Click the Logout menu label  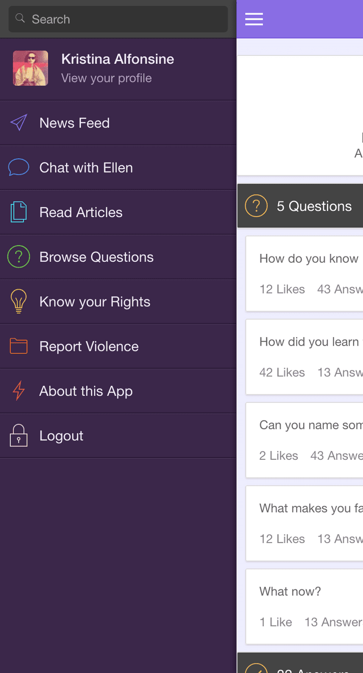tap(61, 436)
